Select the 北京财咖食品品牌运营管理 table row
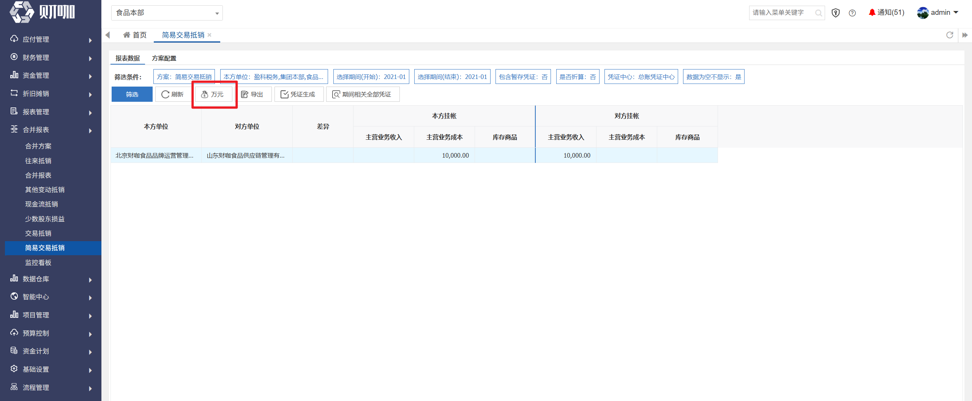 click(x=414, y=155)
